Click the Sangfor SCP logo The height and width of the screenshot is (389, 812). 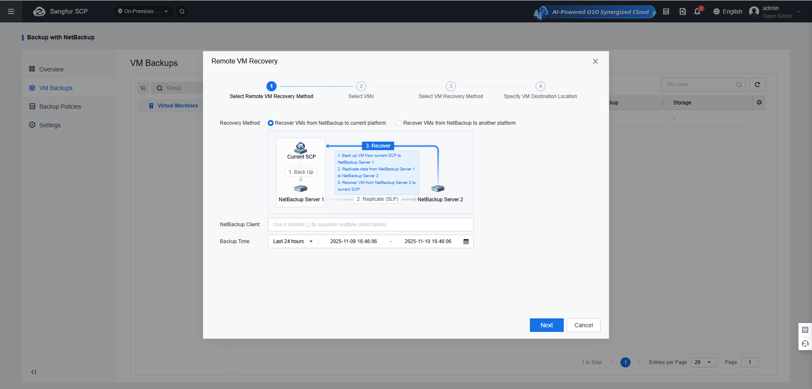[60, 11]
